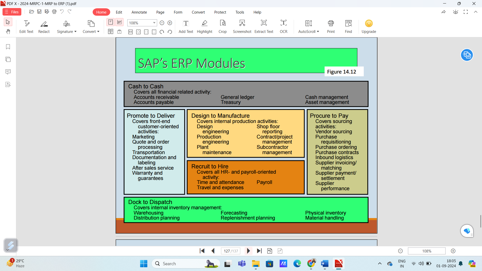
Task: Click the Undo arrow icon
Action: 62,12
